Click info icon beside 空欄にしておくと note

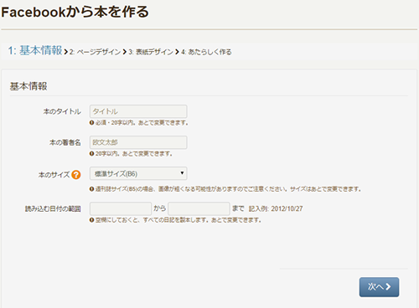pyautogui.click(x=91, y=220)
